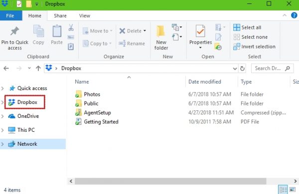Click Properties quick access toolbar icon
Image resolution: width=299 pixels, height=194 pixels.
coord(19,4)
